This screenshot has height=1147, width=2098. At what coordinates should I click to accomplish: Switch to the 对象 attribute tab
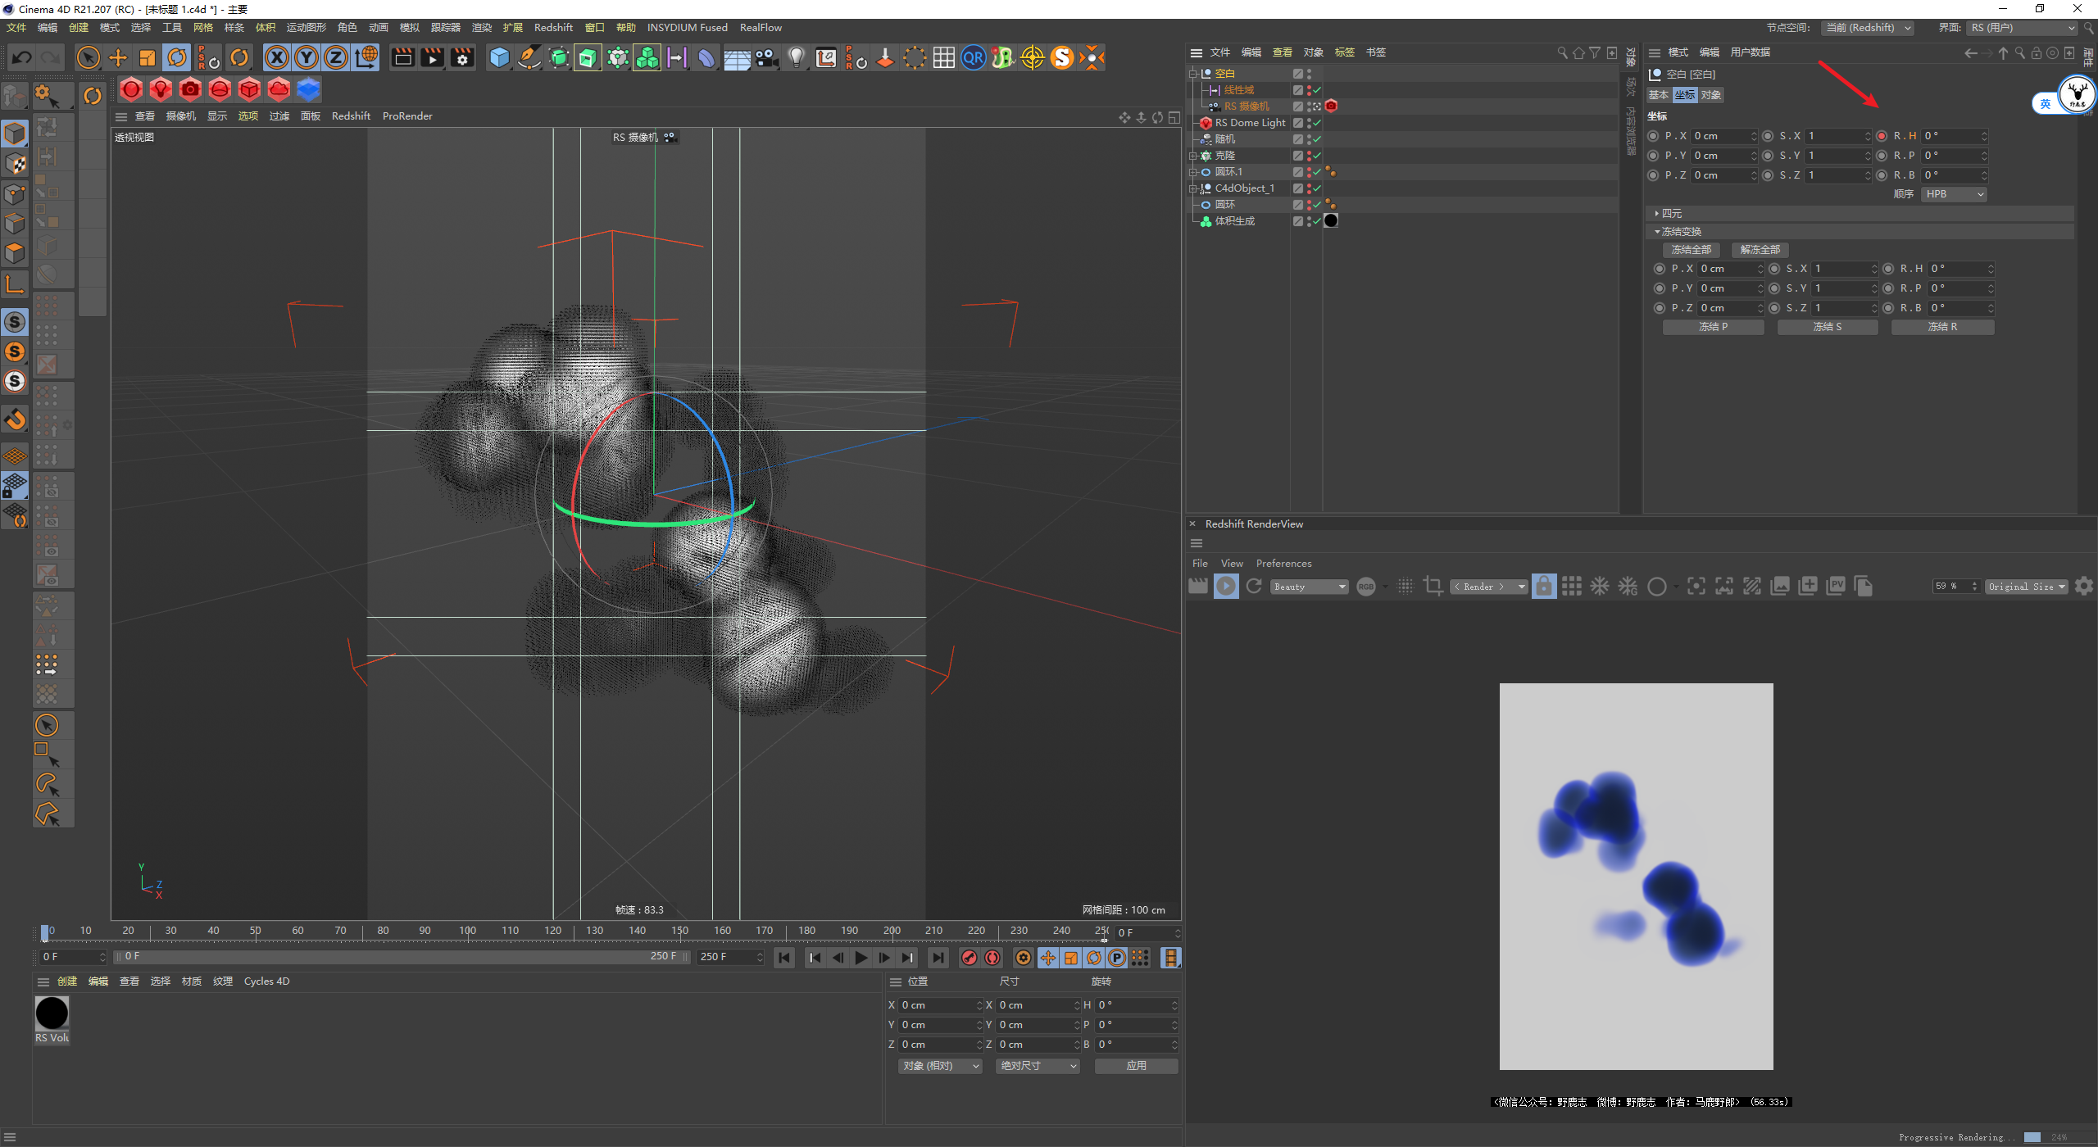coord(1711,95)
